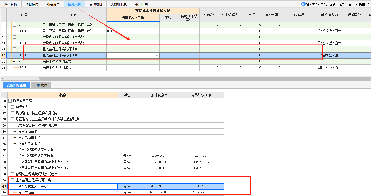This screenshot has width=371, height=196.
Task: Collapse 通风空调工程系统调试费 node in lower tree
Action: pyautogui.click(x=13, y=180)
